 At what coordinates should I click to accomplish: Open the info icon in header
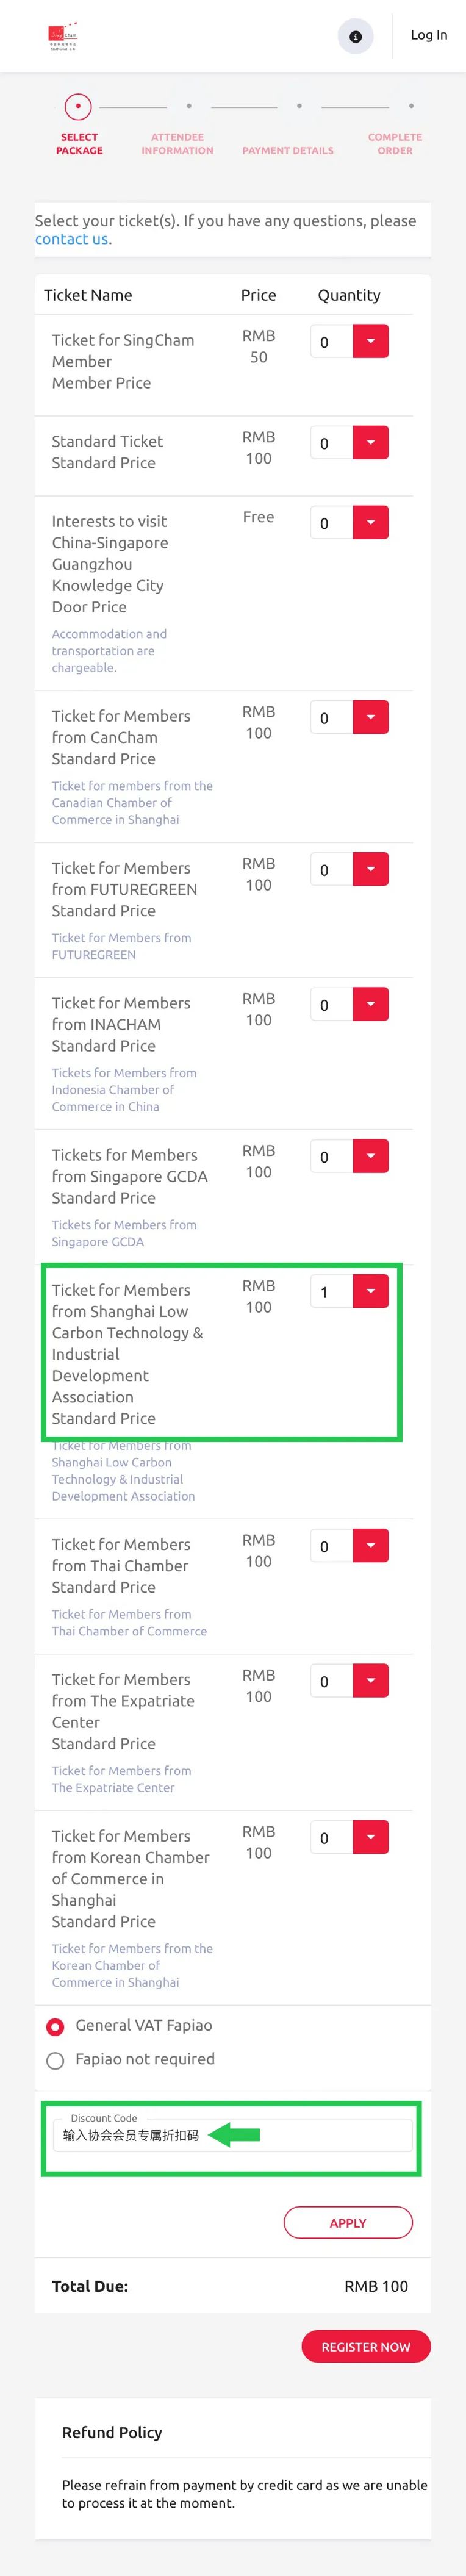[355, 37]
